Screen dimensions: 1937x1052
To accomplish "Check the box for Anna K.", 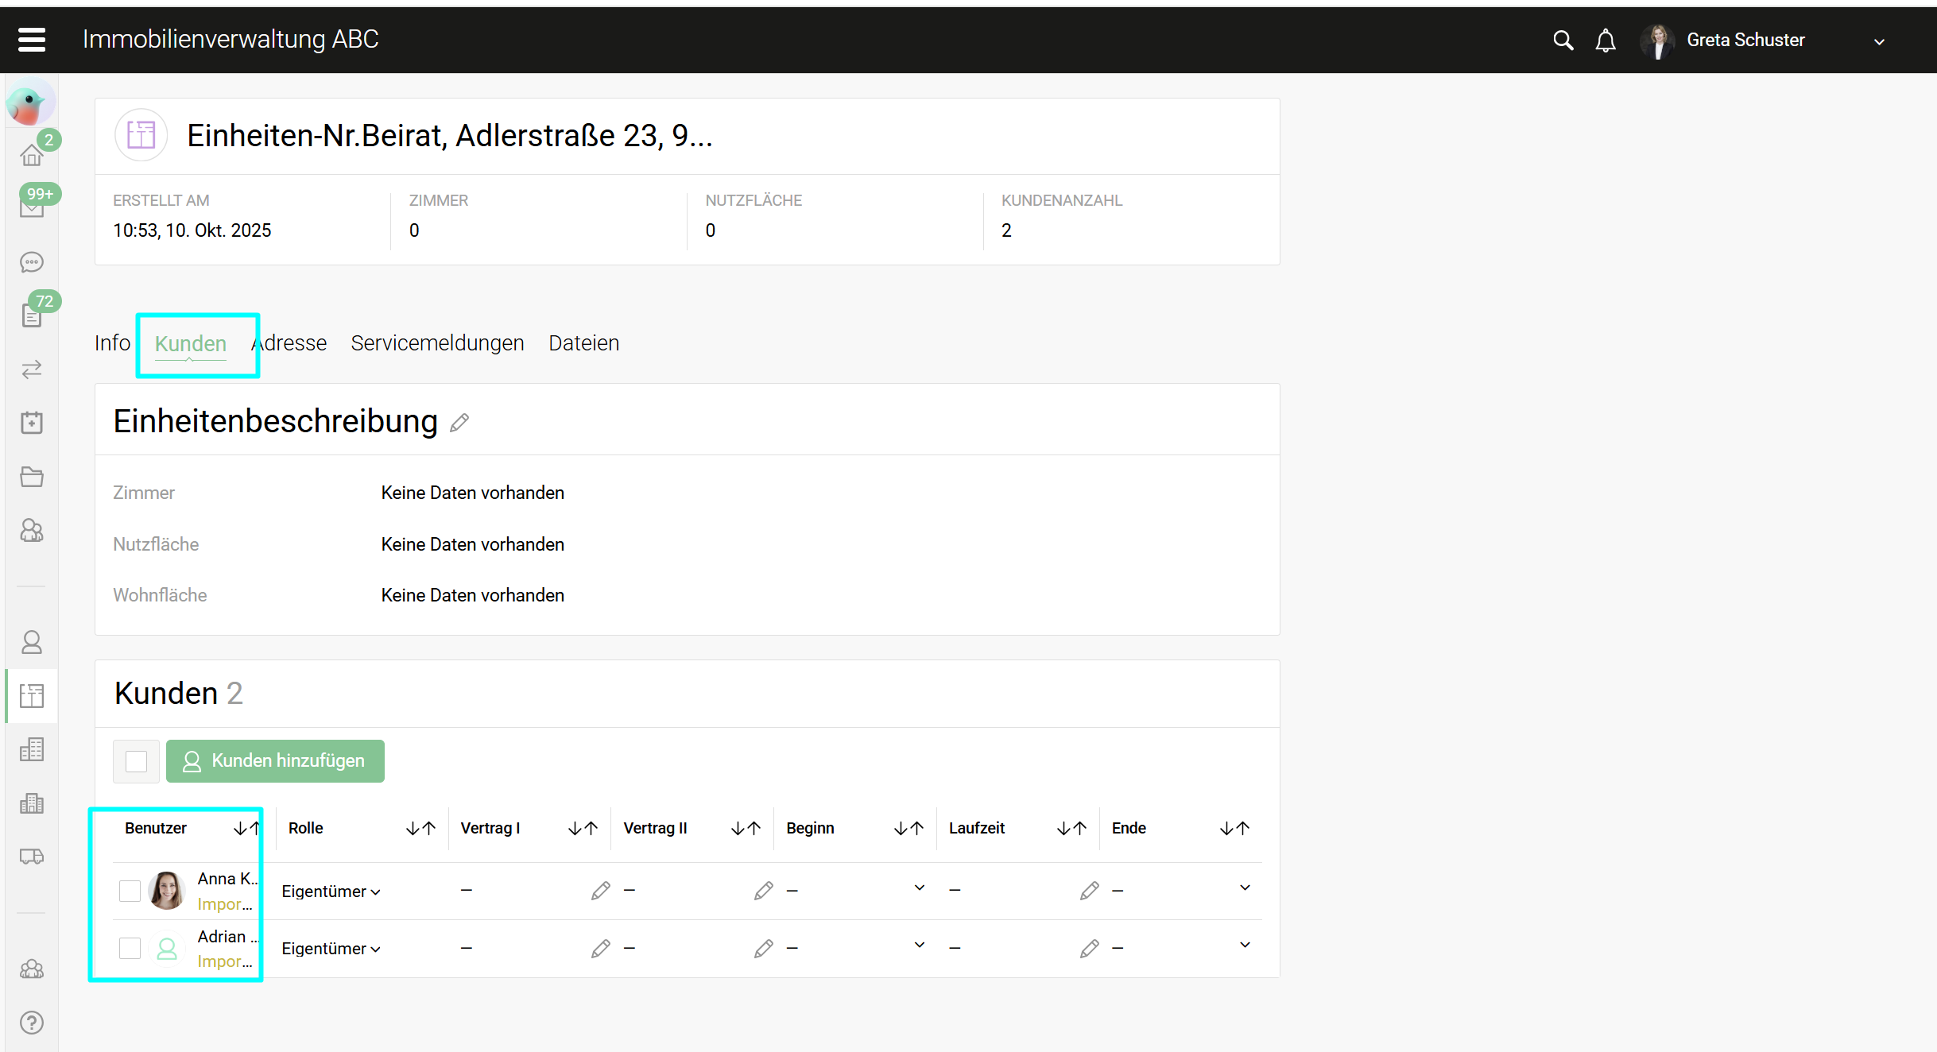I will coord(130,891).
